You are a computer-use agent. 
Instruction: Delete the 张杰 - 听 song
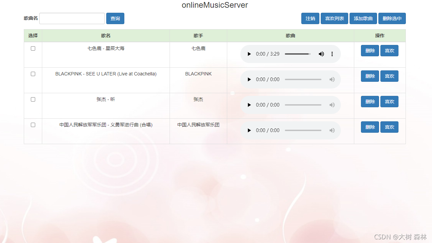[x=370, y=102]
